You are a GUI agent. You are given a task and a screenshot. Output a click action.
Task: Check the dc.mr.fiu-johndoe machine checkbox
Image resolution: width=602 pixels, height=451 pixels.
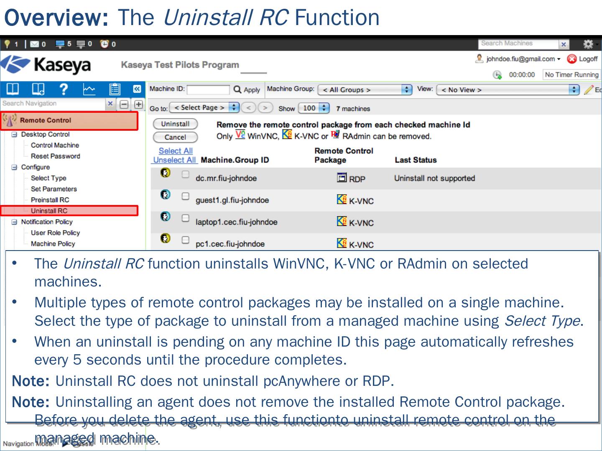click(x=186, y=174)
